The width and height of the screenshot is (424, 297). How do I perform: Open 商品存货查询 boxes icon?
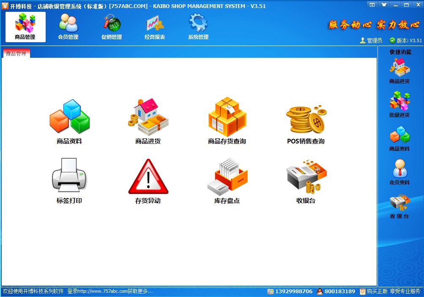click(227, 121)
